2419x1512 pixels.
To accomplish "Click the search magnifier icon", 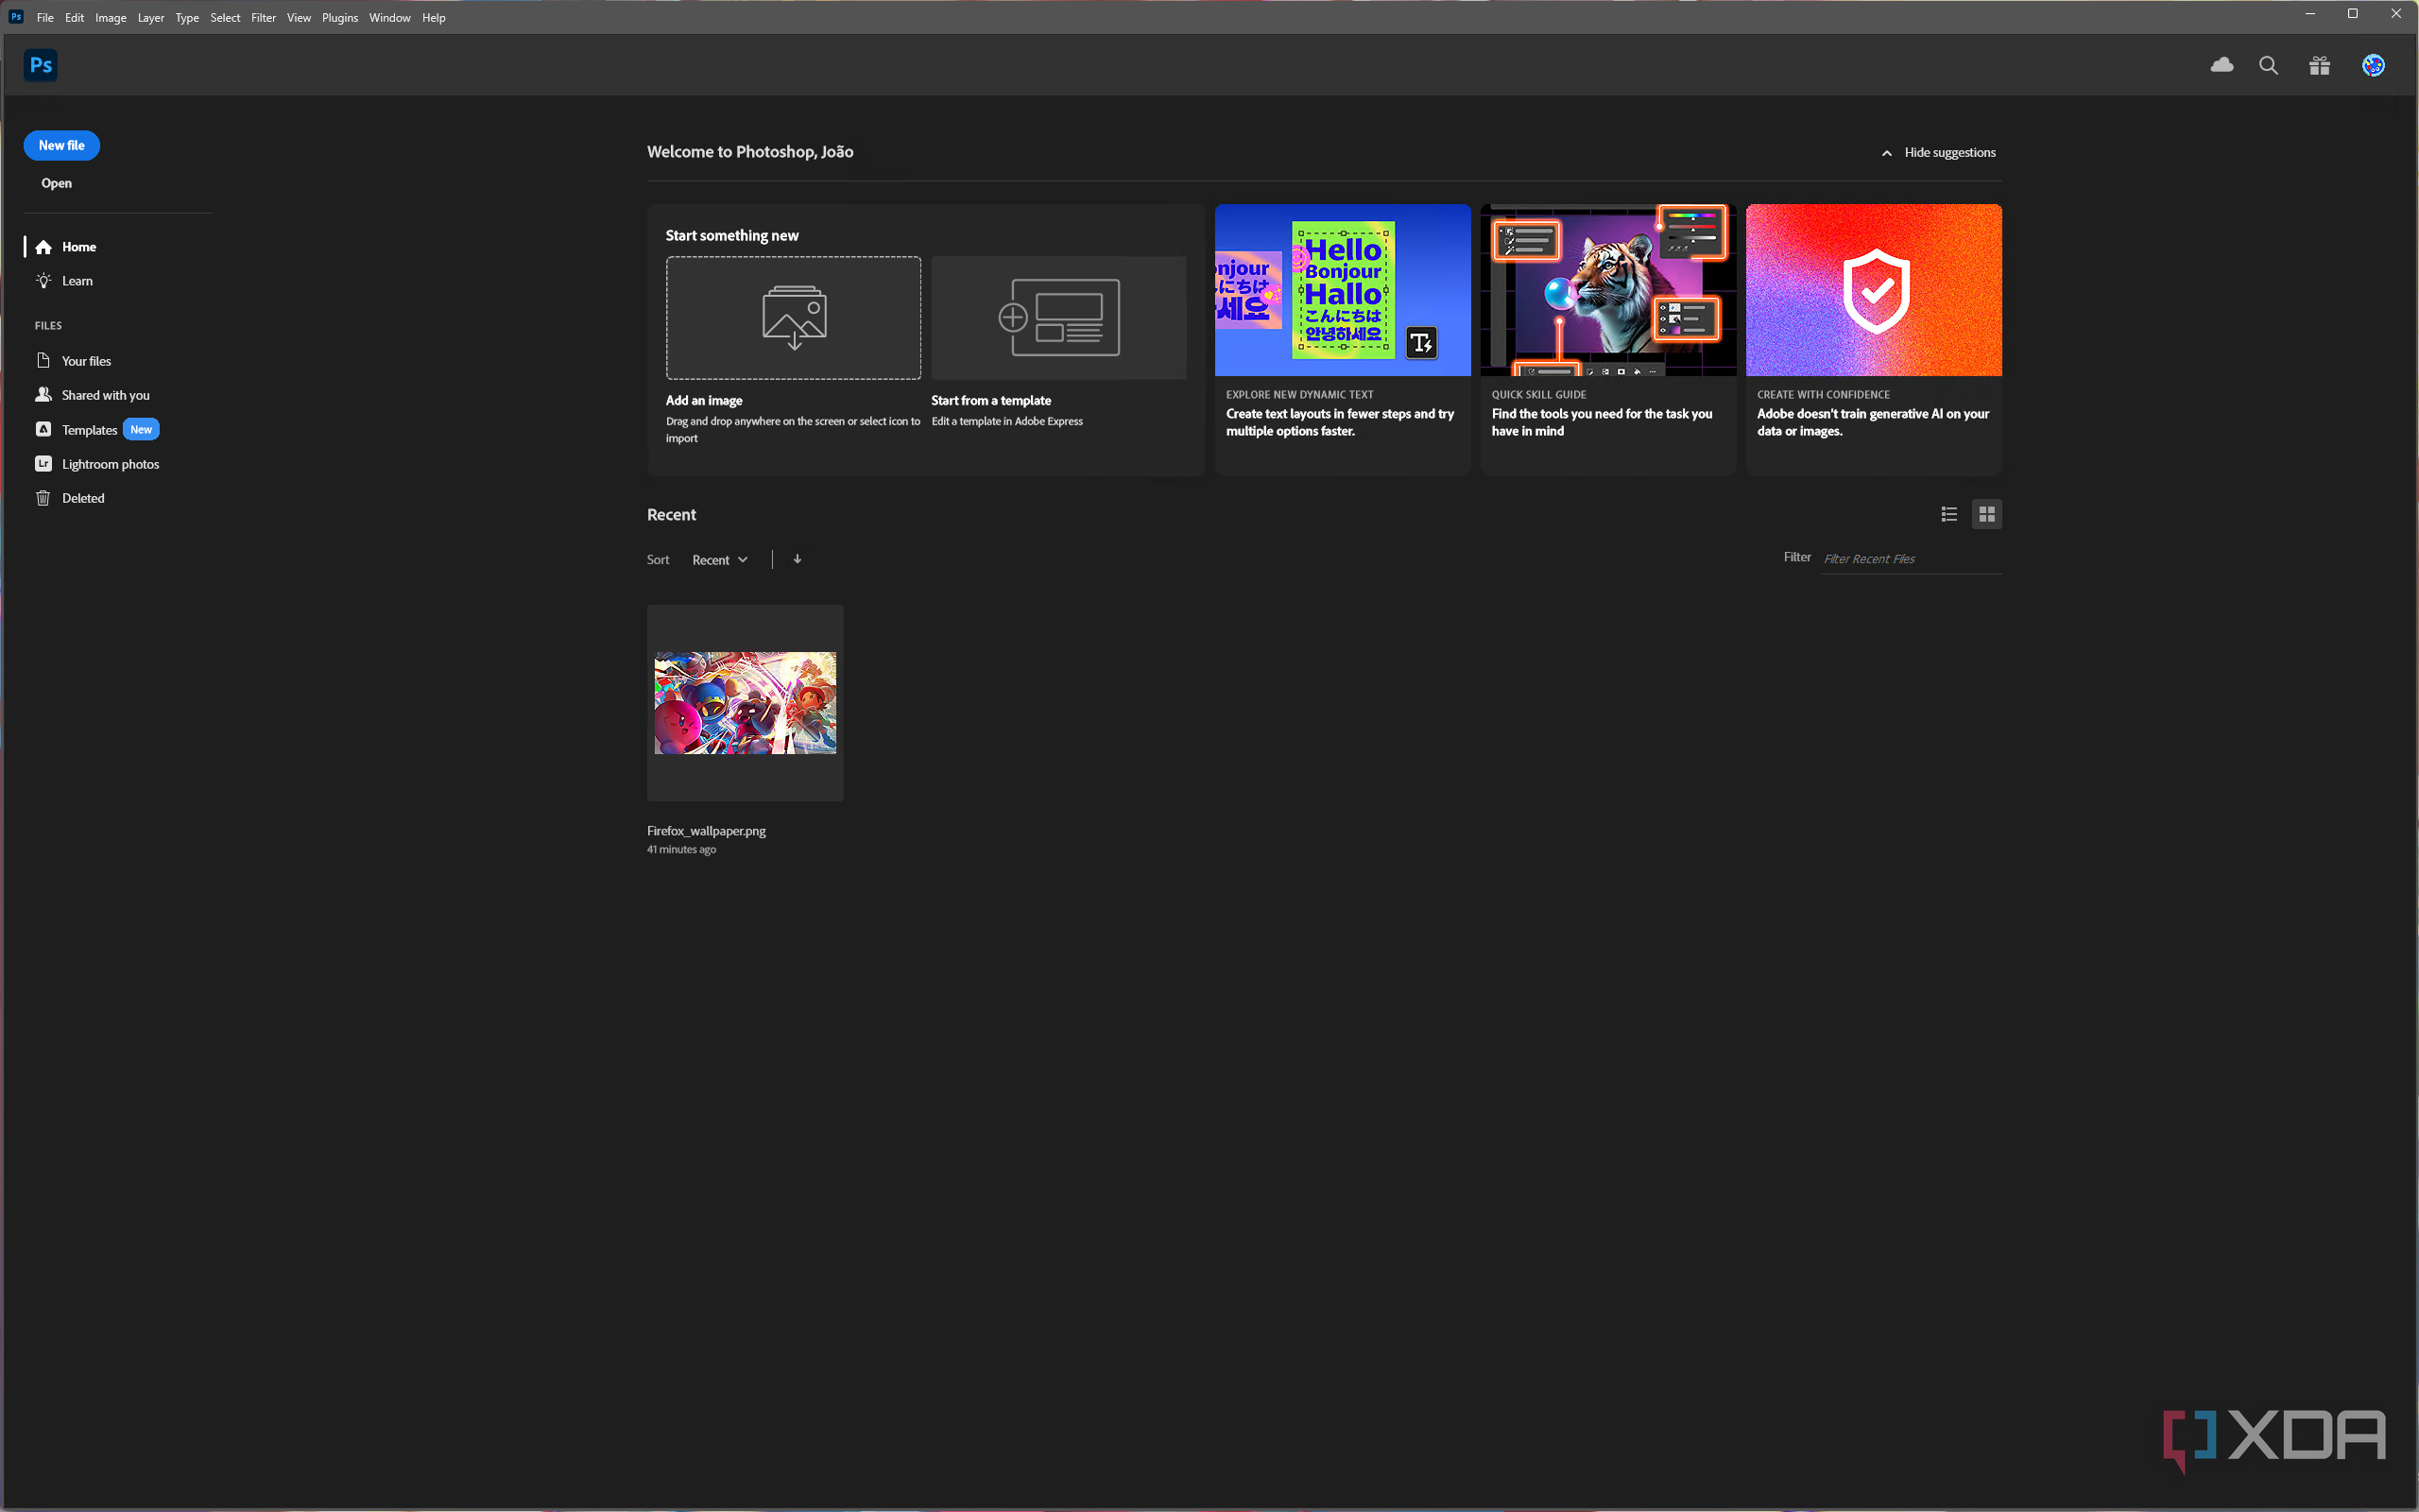I will pyautogui.click(x=2269, y=65).
